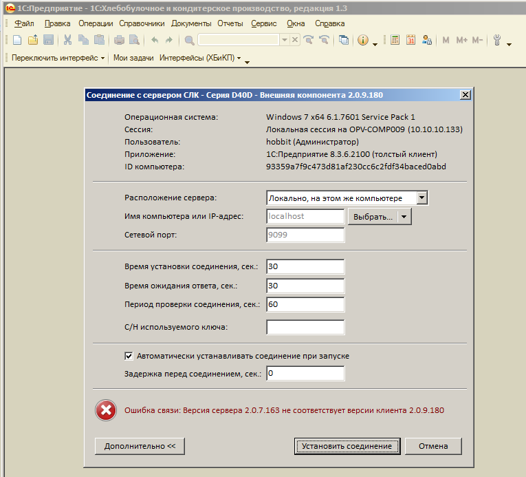Click the Дополнительно << button
Screen dimensions: 526x477
(x=140, y=446)
